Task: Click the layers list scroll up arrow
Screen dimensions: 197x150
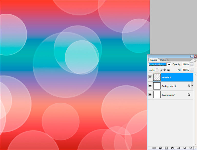Action: (195, 75)
